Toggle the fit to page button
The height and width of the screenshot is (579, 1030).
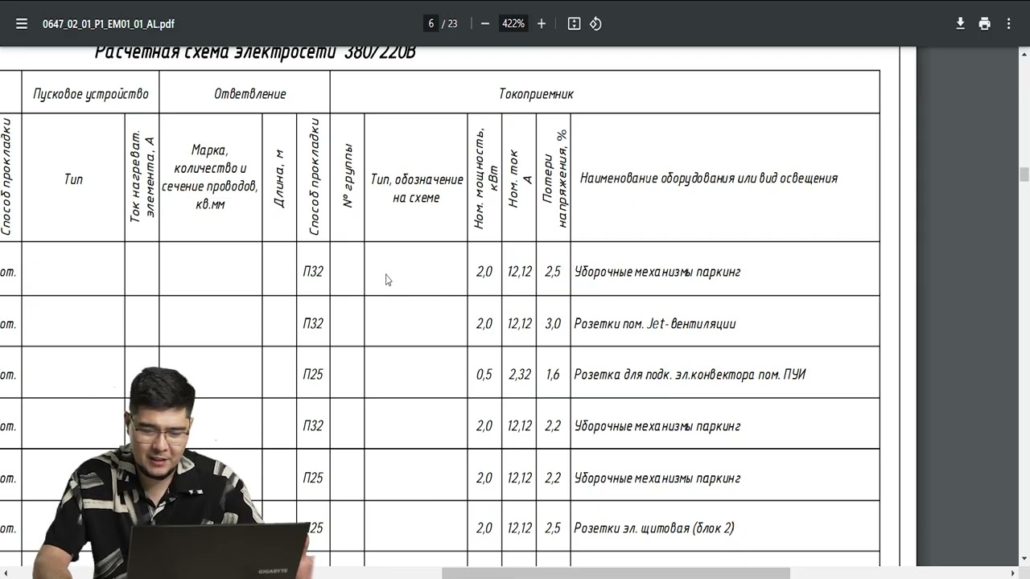pos(574,24)
